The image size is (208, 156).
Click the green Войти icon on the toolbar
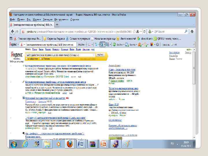tap(114, 44)
